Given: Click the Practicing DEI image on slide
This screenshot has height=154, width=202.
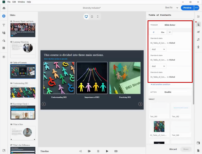Looking at the screenshot, I should point(125,78).
